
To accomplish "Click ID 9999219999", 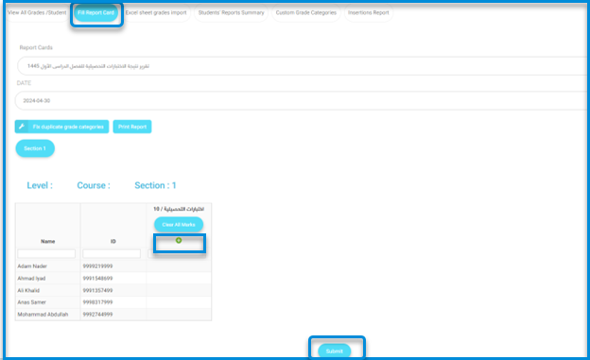I will coord(97,266).
